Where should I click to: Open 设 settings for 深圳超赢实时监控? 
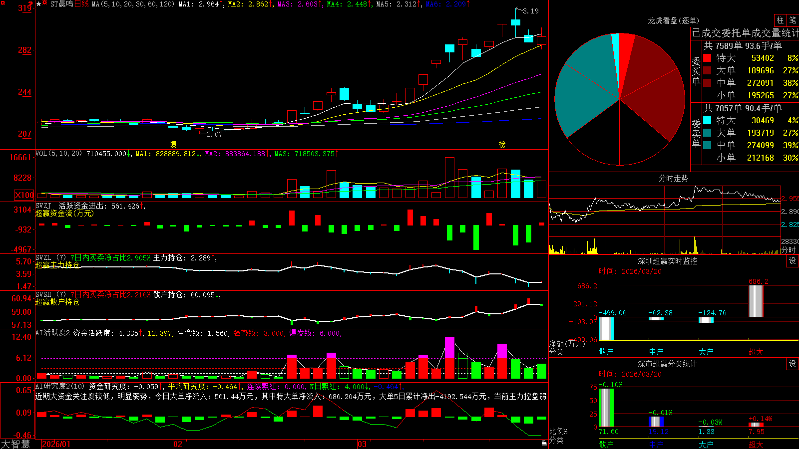pos(793,261)
